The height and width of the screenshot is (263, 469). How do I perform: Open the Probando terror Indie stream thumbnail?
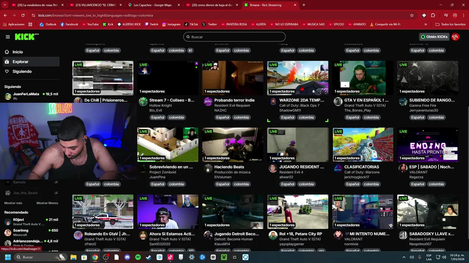(233, 78)
